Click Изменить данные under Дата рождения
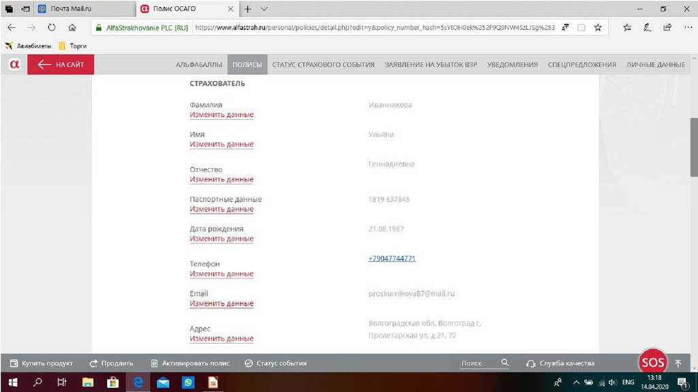 pos(222,238)
